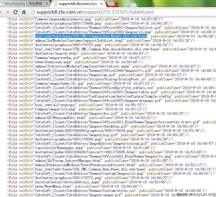Select the supportdl.zte.com.cn tab
The width and height of the screenshot is (216, 197).
click(x=78, y=4)
